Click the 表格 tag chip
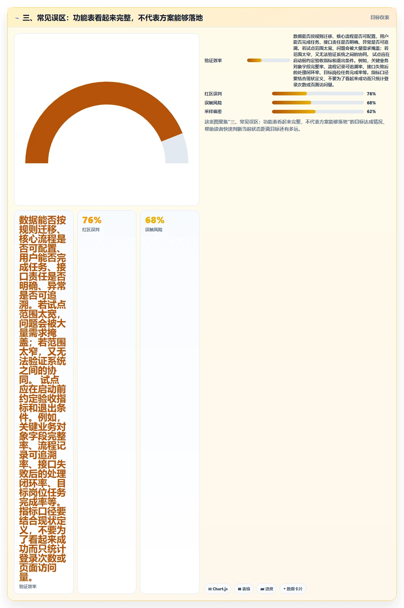Image resolution: width=404 pixels, height=608 pixels. click(244, 589)
